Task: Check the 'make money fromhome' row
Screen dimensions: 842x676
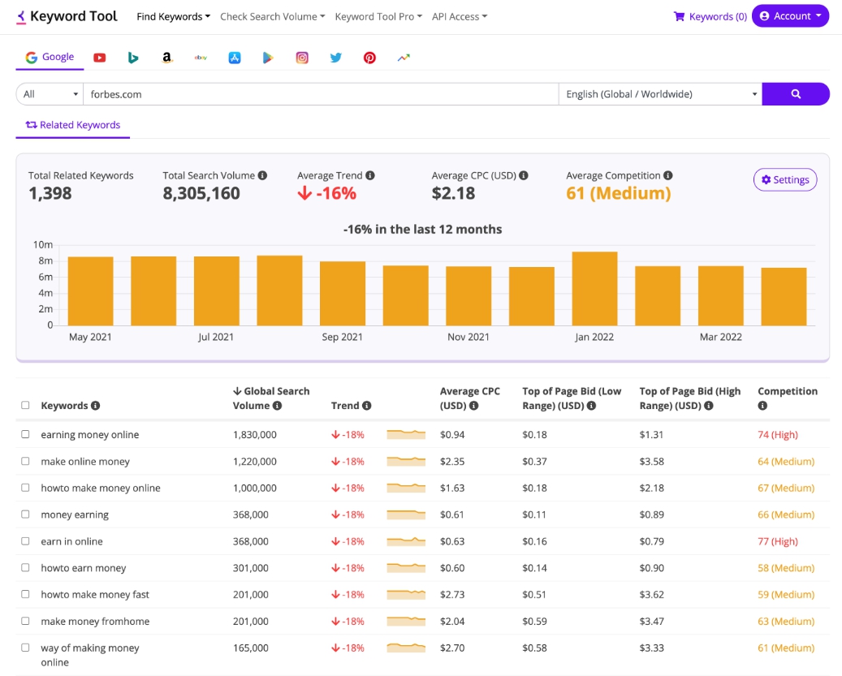Action: 25,621
